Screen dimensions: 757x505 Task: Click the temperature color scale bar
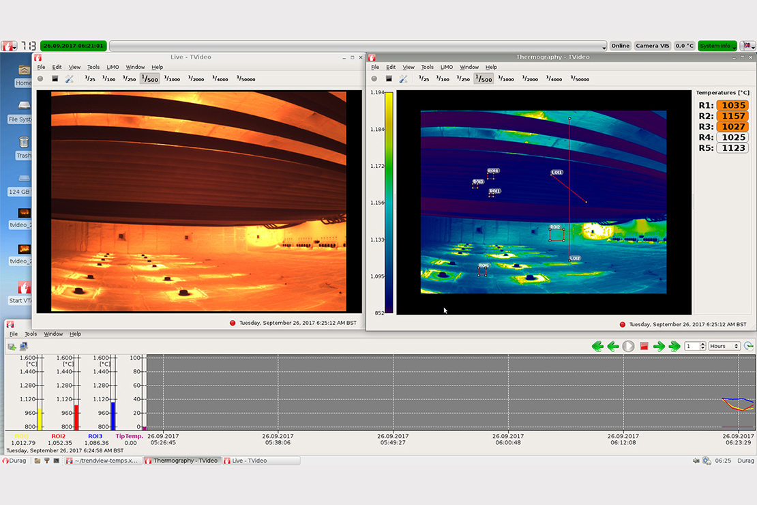click(x=389, y=202)
